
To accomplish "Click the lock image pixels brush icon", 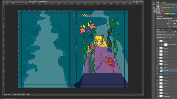I will (x=166, y=38).
